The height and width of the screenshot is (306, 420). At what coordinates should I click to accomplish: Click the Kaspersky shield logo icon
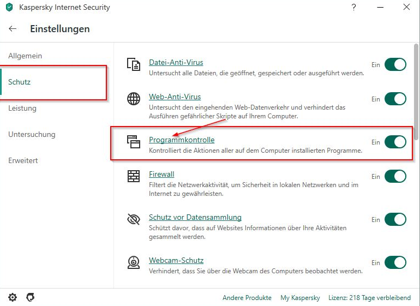tap(9, 7)
